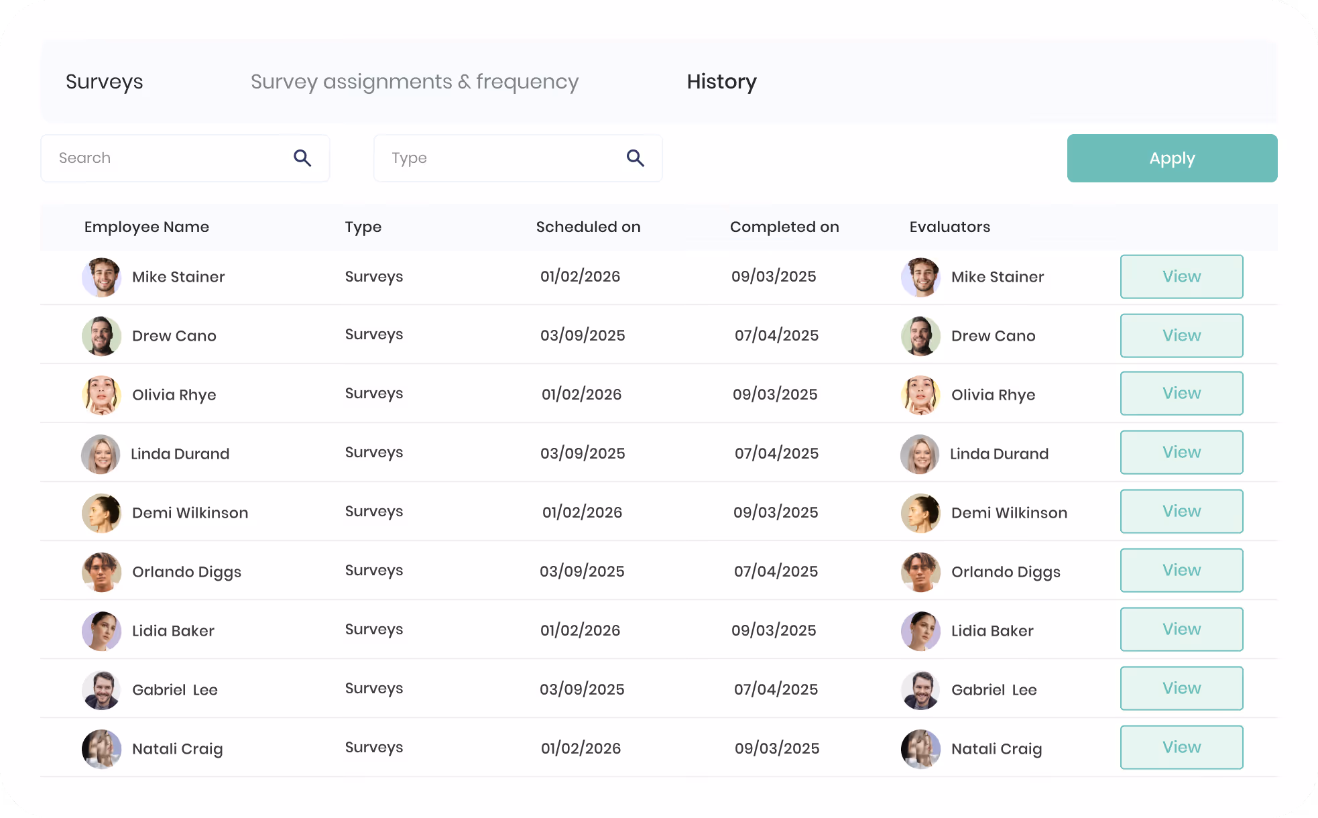Click Orlando Diggs's evaluator avatar

tap(920, 572)
